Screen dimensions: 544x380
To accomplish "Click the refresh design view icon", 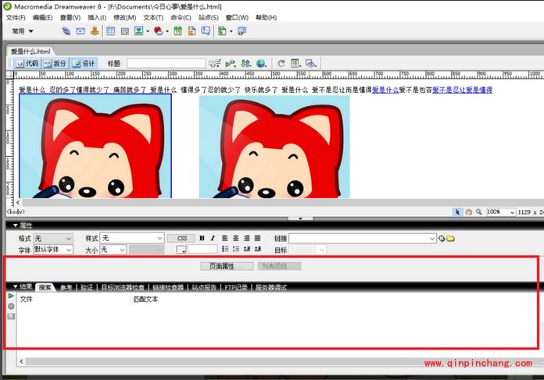I will click(281, 63).
